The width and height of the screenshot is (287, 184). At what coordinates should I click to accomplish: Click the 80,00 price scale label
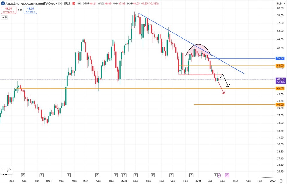click(280, 8)
